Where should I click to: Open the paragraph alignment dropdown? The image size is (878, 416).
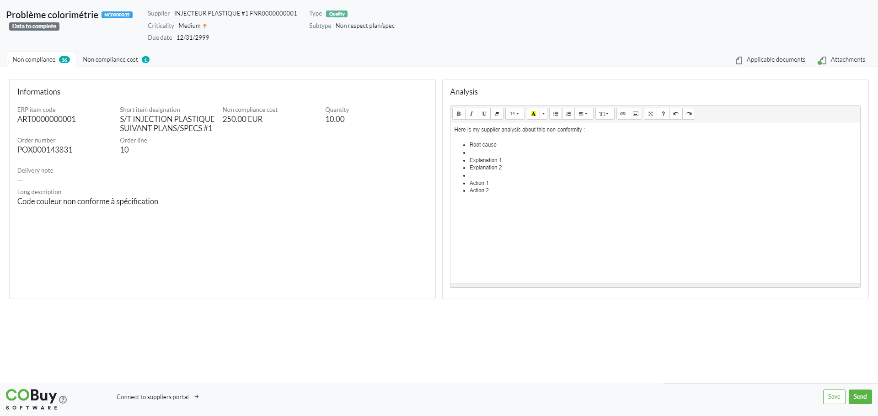click(583, 114)
